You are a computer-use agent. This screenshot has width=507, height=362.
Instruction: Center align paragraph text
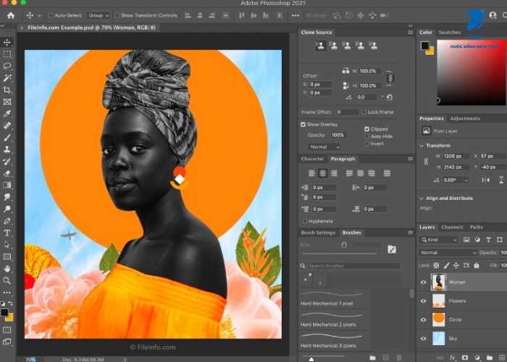[x=322, y=173]
